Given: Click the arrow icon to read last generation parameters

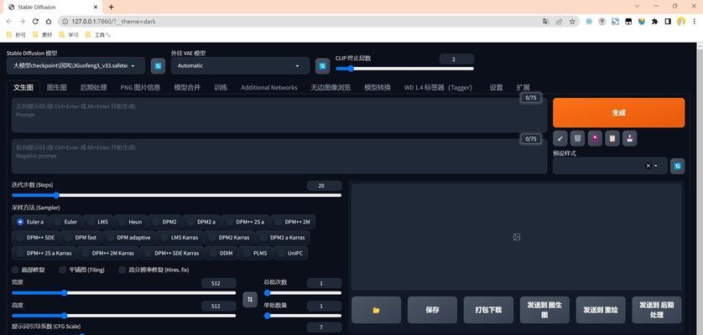Looking at the screenshot, I should click(560, 139).
